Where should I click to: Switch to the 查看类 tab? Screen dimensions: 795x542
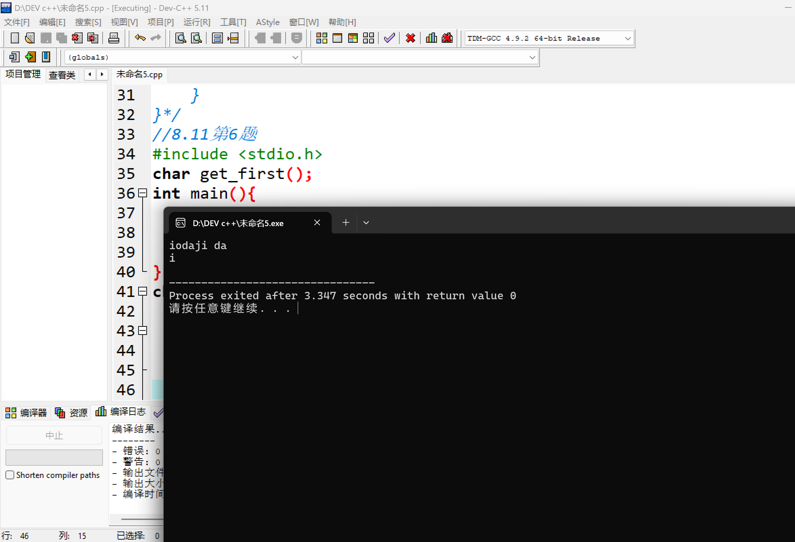click(x=62, y=75)
